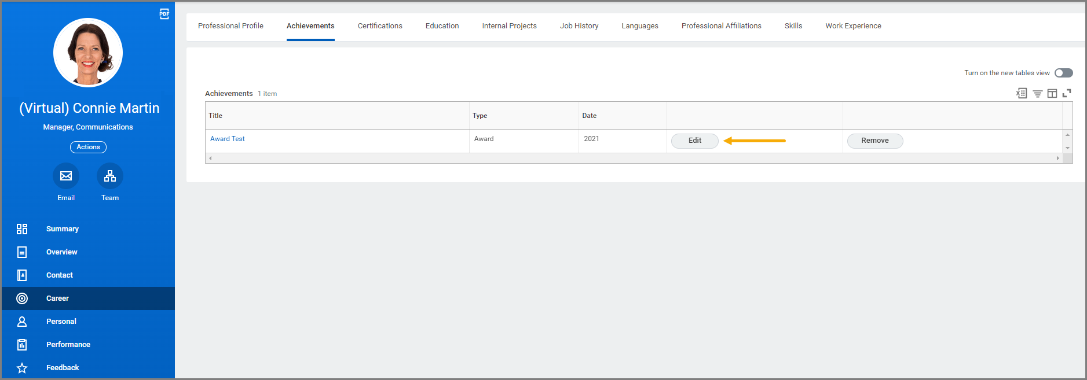The height and width of the screenshot is (380, 1087).
Task: Open the table filter icon
Action: point(1037,93)
